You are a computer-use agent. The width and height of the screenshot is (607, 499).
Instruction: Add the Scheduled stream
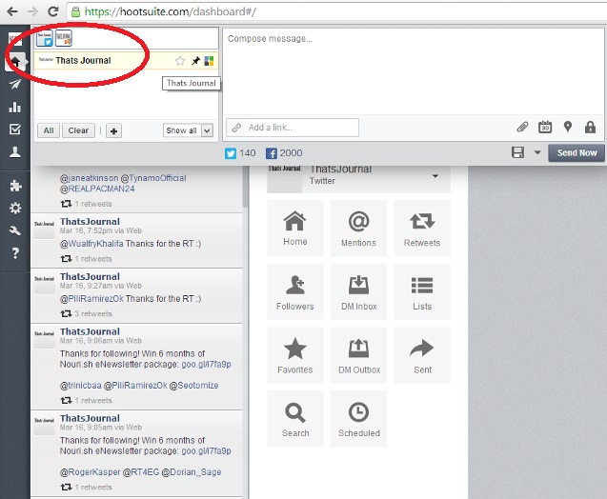tap(358, 419)
